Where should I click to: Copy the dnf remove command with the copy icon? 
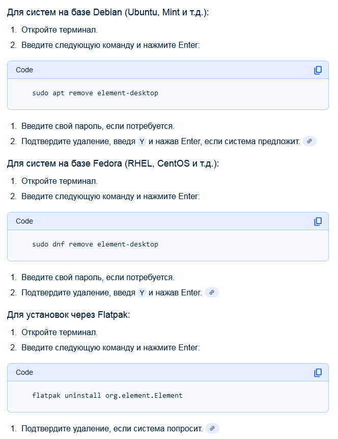318,222
